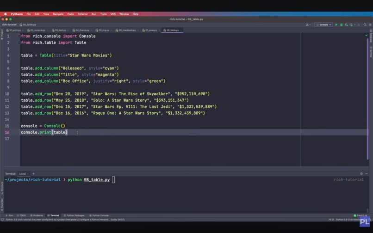Open the TODO tool window button
The height and width of the screenshot is (233, 373).
21,215
